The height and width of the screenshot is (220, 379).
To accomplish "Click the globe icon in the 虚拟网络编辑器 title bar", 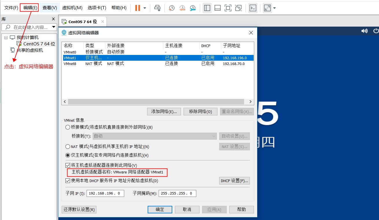I will click(x=64, y=33).
